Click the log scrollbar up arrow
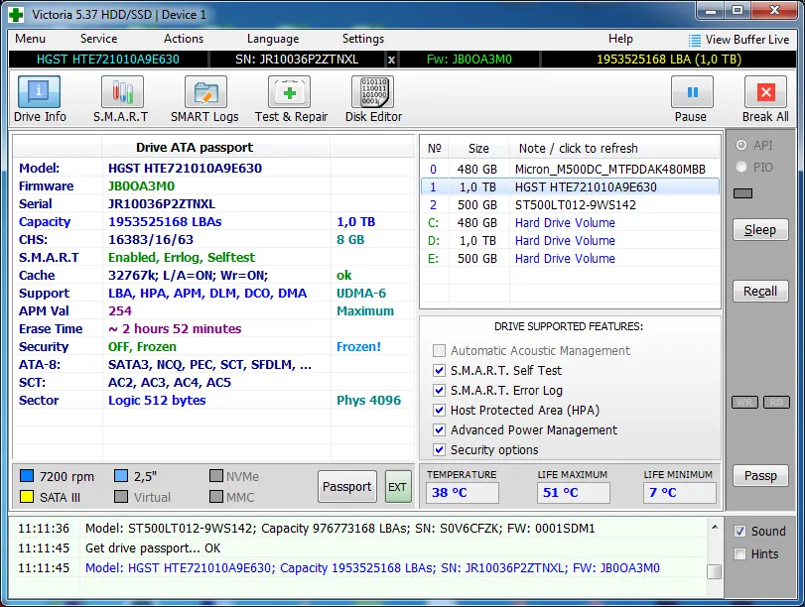 tap(714, 527)
